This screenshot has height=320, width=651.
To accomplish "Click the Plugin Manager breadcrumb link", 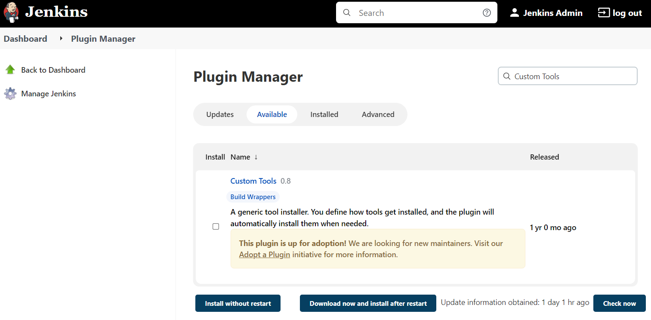I will 103,39.
